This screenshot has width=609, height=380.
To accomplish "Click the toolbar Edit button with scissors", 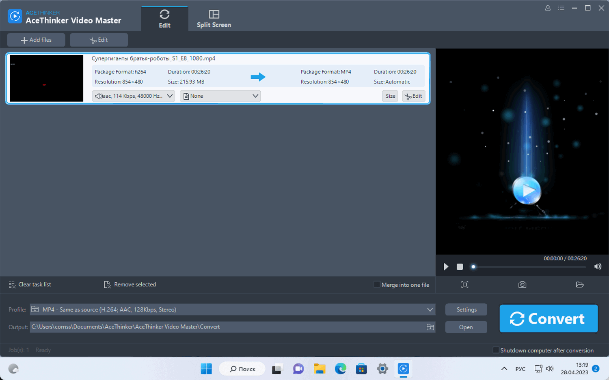I will [99, 40].
